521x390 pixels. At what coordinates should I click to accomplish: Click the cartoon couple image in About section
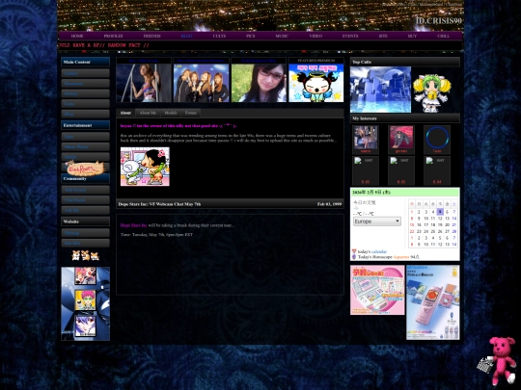145,167
